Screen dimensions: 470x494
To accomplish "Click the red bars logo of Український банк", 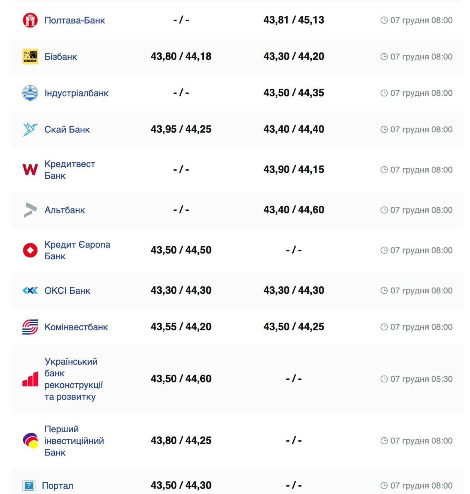I will point(30,379).
